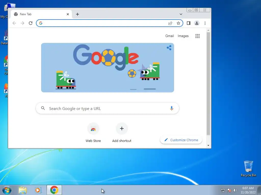Open the Gmail link
Image resolution: width=261 pixels, height=195 pixels.
[169, 36]
